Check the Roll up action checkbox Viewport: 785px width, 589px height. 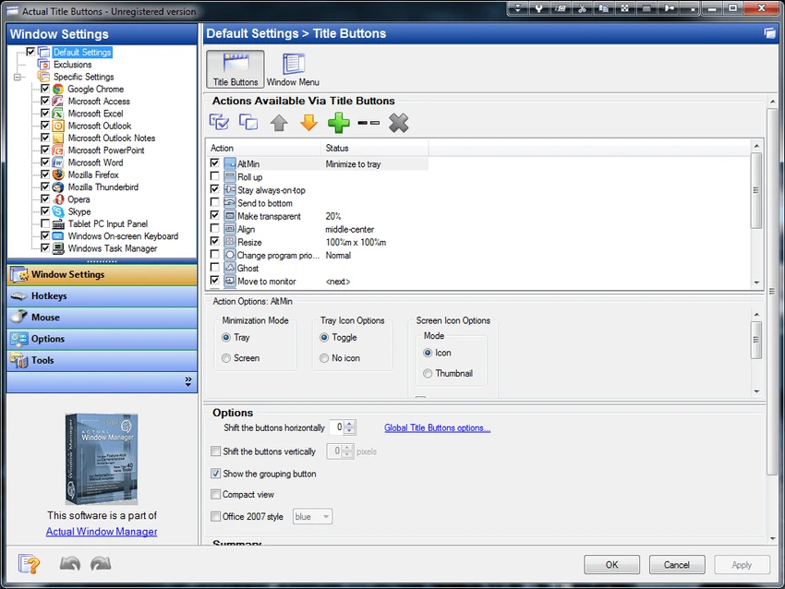215,176
